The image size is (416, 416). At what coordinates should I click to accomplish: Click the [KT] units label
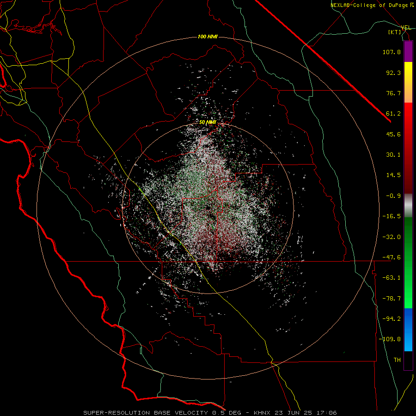(x=395, y=32)
